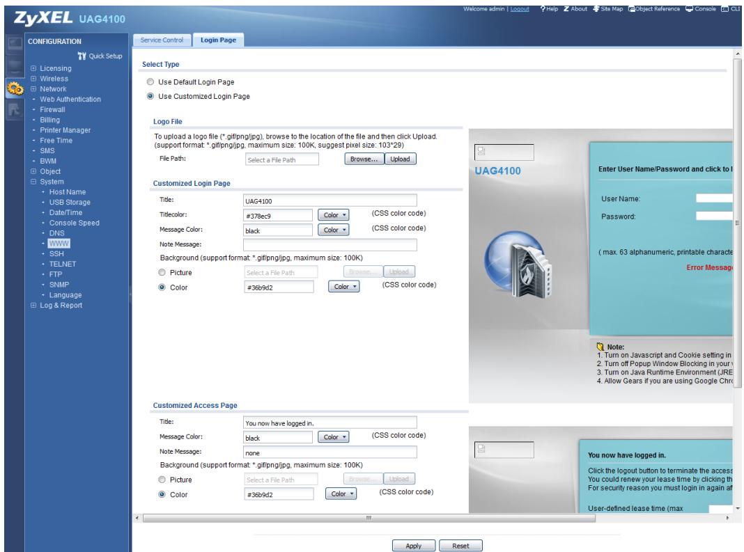
Task: Switch to Login Page tab
Action: 218,40
